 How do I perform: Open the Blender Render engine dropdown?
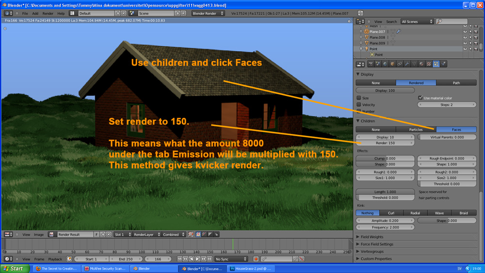(x=208, y=13)
